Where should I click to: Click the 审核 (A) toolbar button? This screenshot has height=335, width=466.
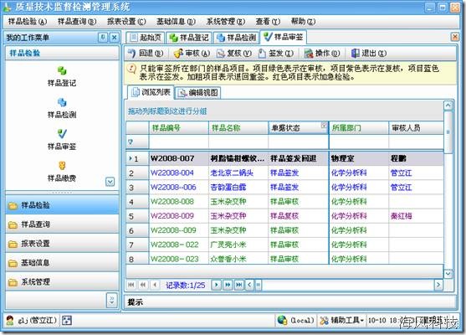tap(192, 54)
